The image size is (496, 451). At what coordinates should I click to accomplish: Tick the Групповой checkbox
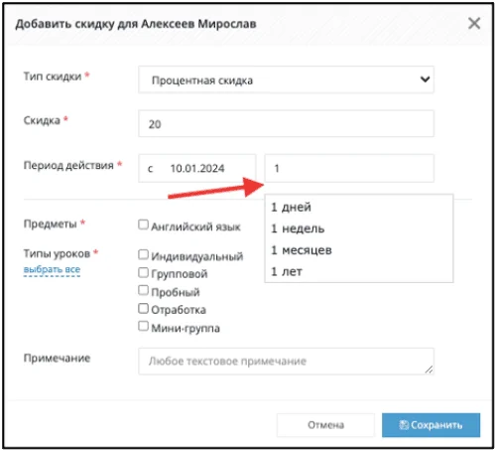(x=143, y=272)
